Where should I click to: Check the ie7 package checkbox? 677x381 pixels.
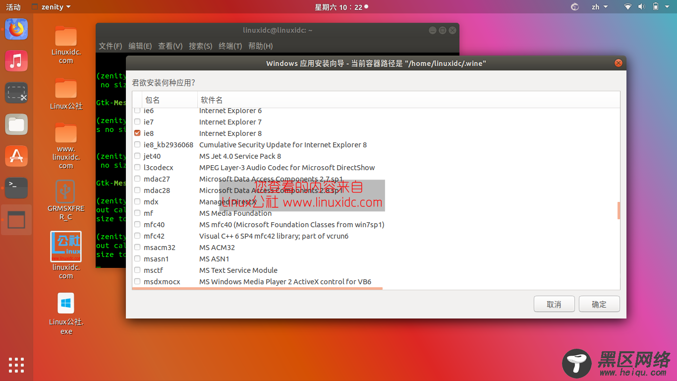[x=137, y=122]
